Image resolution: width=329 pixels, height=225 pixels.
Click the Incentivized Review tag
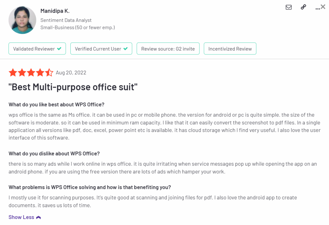point(230,49)
